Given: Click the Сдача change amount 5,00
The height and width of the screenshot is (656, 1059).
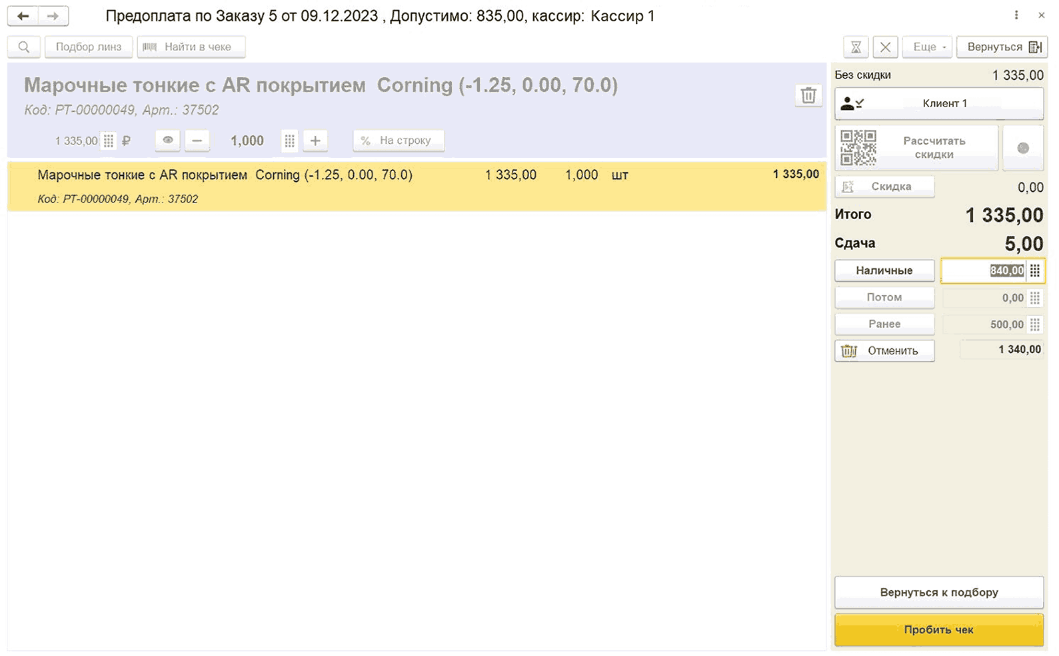Looking at the screenshot, I should coord(1024,244).
